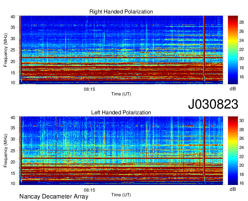The image size is (248, 201).
Task: Click the 28 value on top colorbar
Action: [241, 22]
